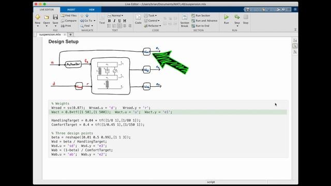Viewport: 331px width, 186px height.
Task: Click the Design Setup heading
Action: point(64,41)
